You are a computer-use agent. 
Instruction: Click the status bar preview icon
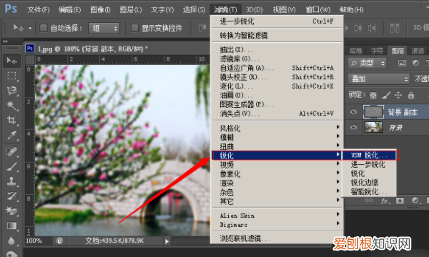click(x=59, y=241)
